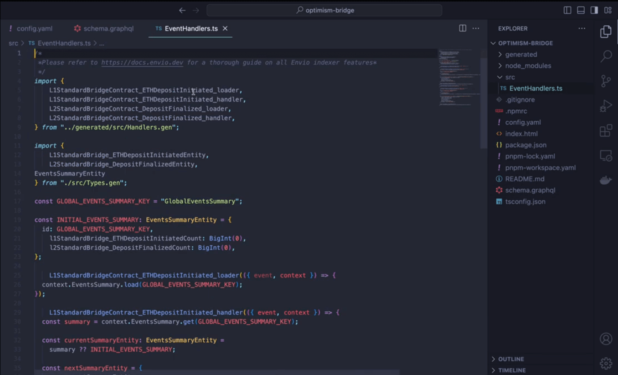Image resolution: width=618 pixels, height=375 pixels.
Task: Open the Extensions view
Action: pos(606,131)
